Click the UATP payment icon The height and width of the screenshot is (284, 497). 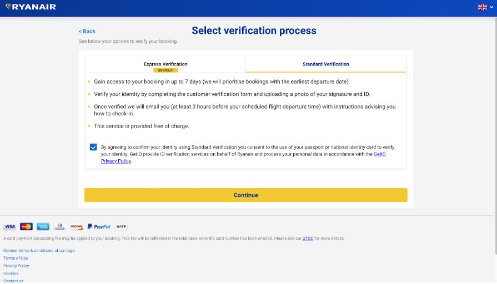click(x=121, y=226)
